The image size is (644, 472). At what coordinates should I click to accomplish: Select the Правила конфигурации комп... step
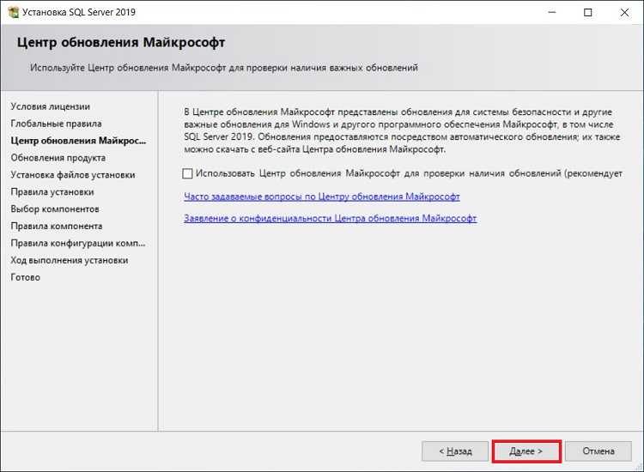coord(78,244)
